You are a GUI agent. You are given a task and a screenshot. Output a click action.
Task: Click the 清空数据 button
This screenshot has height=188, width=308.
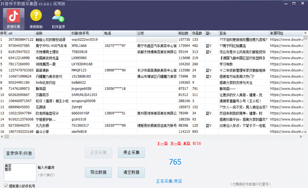[x=131, y=172]
